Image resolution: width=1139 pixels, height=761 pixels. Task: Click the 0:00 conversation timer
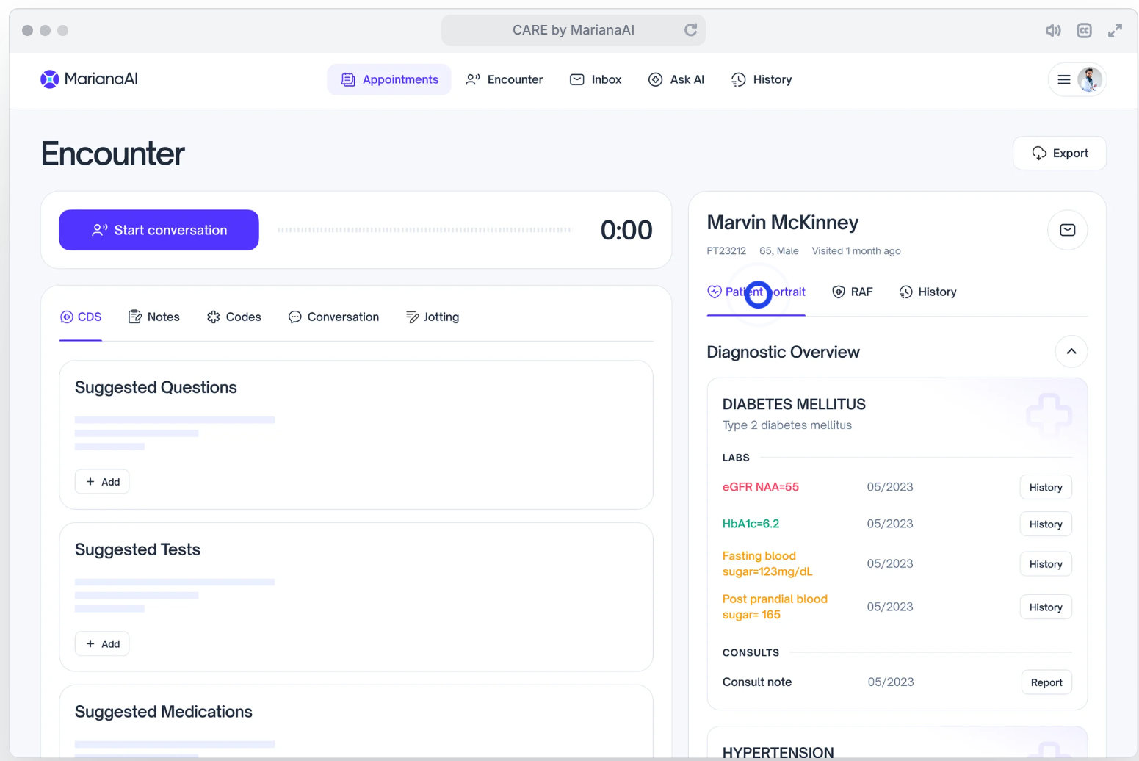626,230
